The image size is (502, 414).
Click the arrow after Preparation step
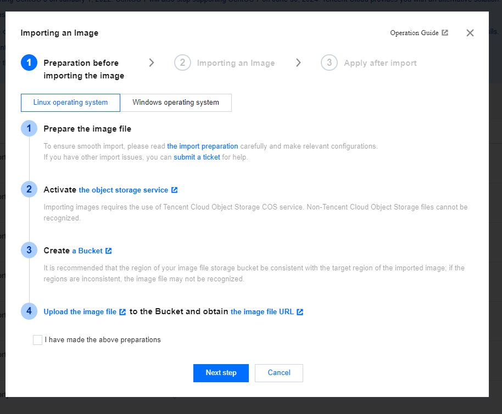pyautogui.click(x=152, y=63)
